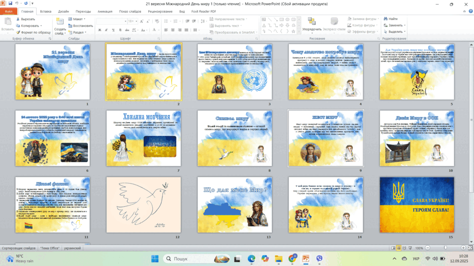Click the Найти binoculars icon
Viewport: 474px width, 266px height.
(385, 19)
